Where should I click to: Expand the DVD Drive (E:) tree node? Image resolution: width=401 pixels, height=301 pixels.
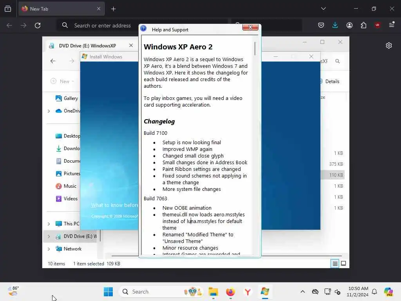tap(49, 236)
